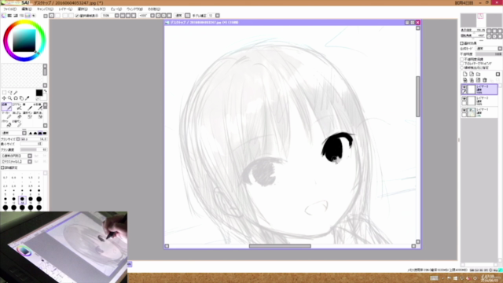Create a new normal layer
The width and height of the screenshot is (503, 283).
pyautogui.click(x=464, y=74)
